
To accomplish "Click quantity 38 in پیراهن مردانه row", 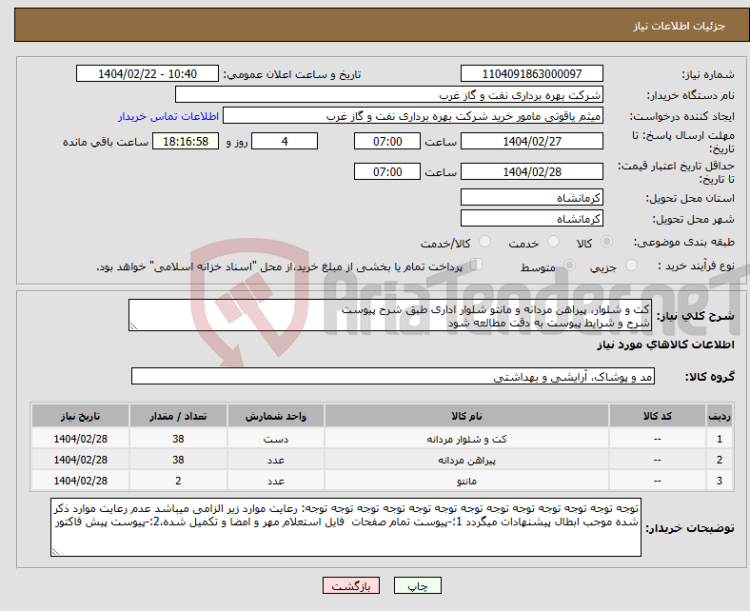I will (x=178, y=460).
